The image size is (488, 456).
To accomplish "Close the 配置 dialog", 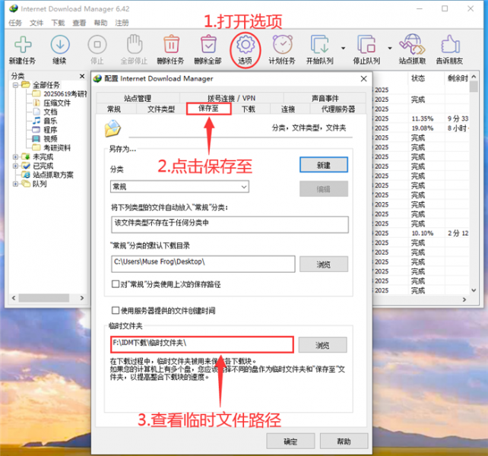I will coord(363,79).
